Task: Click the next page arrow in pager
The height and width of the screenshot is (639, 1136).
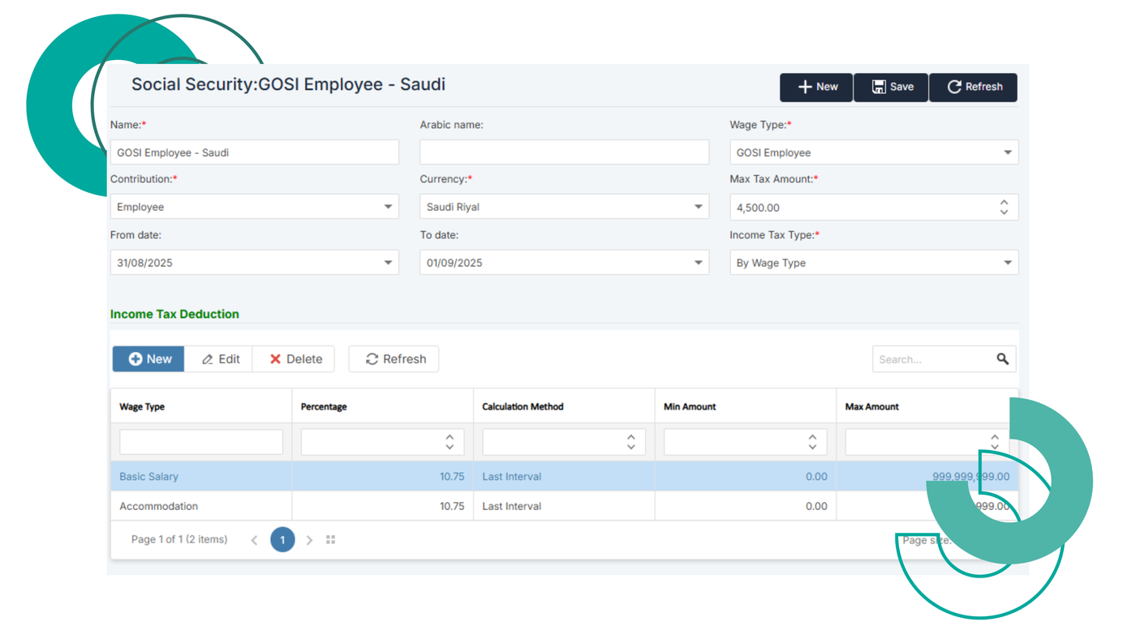Action: pyautogui.click(x=309, y=540)
